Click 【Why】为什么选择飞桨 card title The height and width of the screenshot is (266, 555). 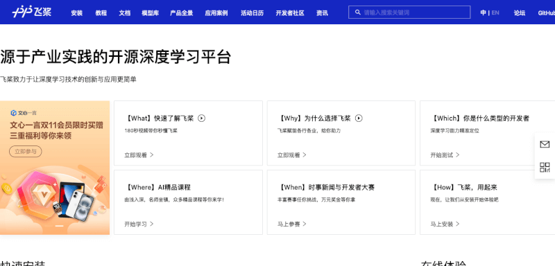pyautogui.click(x=314, y=118)
